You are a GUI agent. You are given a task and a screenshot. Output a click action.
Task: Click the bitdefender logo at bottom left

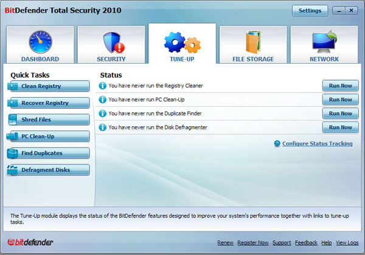(x=30, y=242)
